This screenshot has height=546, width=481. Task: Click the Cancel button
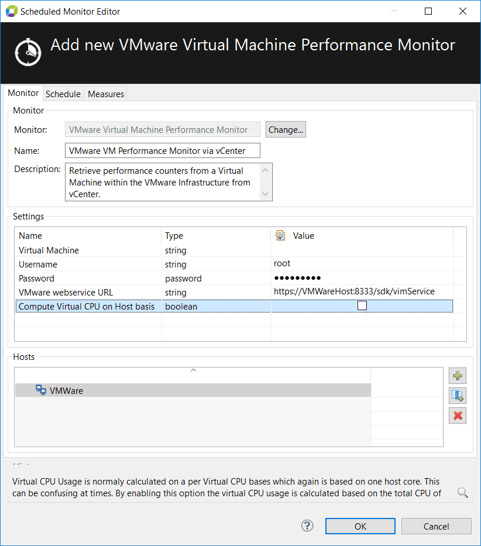coord(436,526)
